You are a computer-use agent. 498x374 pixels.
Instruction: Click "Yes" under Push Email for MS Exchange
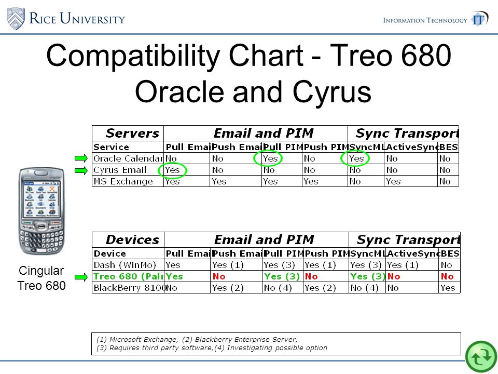point(219,181)
